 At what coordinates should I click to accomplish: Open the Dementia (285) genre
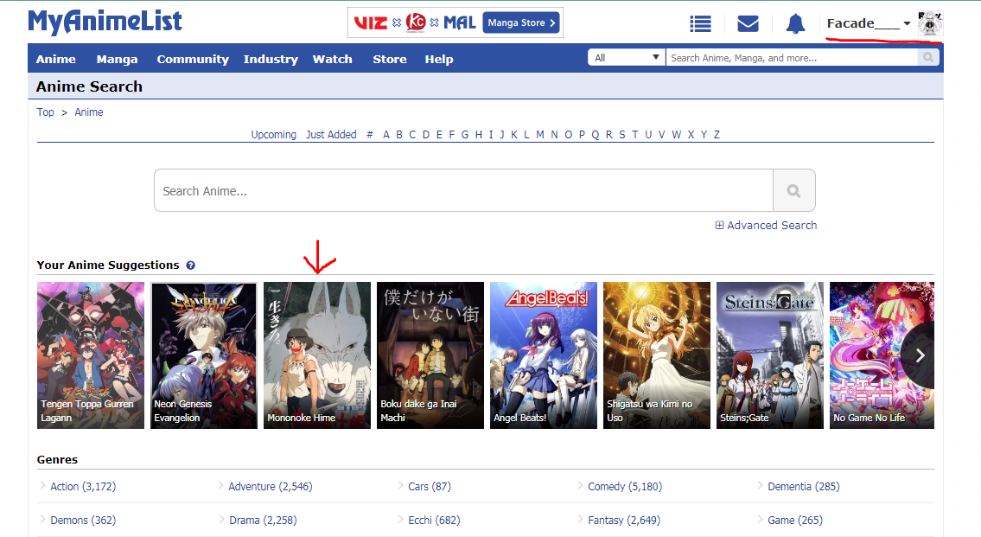tap(803, 486)
